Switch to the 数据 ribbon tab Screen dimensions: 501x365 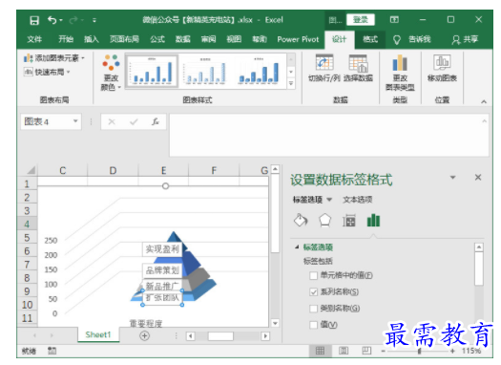tap(183, 39)
